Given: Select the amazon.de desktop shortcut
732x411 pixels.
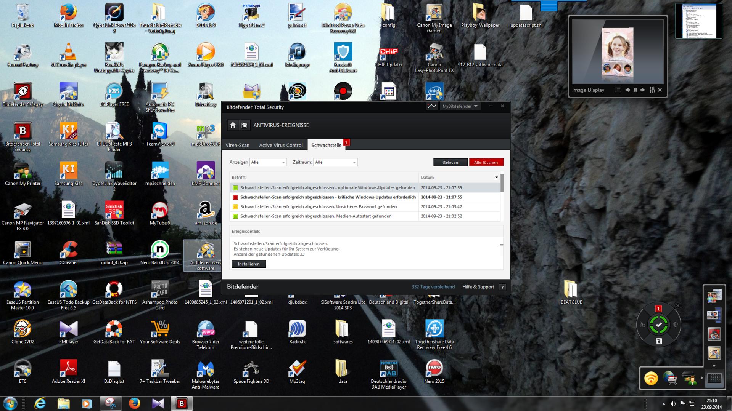Looking at the screenshot, I should tap(206, 214).
